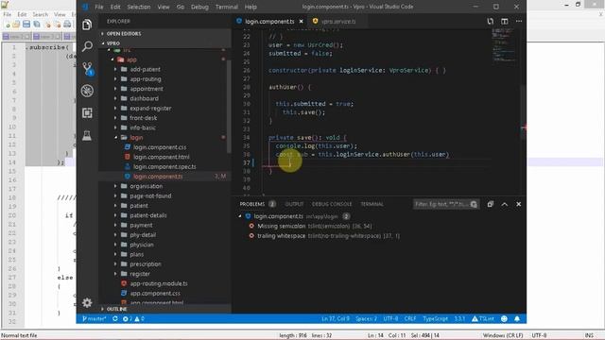The height and width of the screenshot is (340, 605).
Task: Open the editor More Actions menu
Action: coord(519,21)
